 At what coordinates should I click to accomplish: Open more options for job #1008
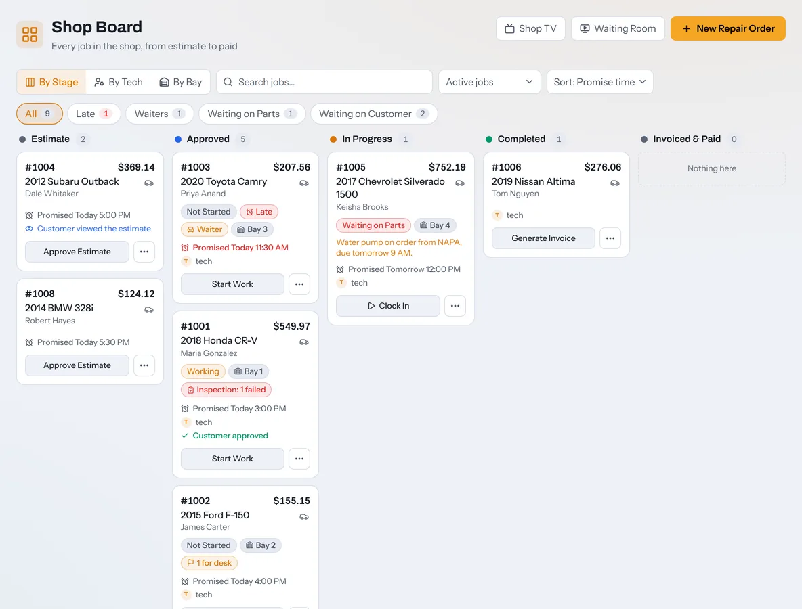pos(144,365)
